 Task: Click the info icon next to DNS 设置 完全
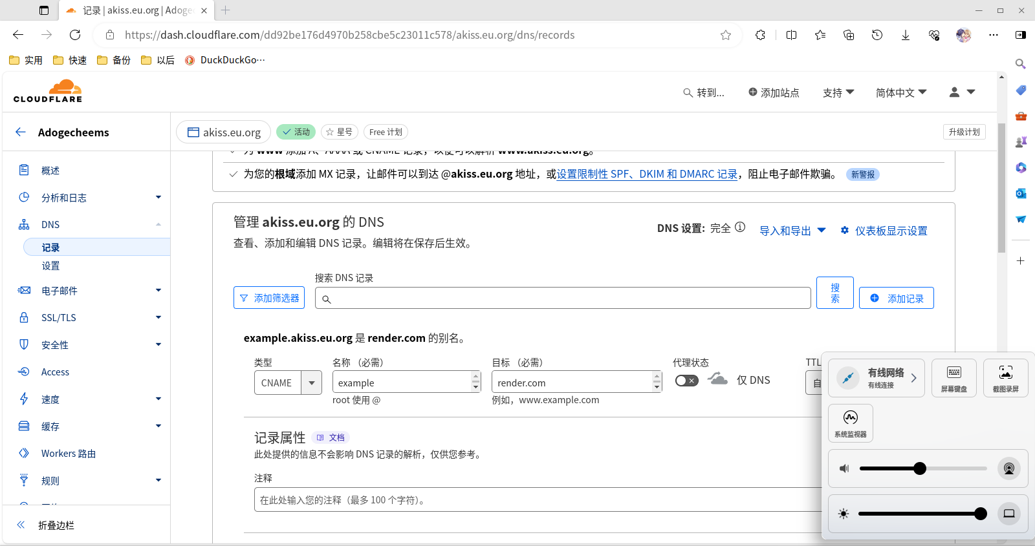click(740, 227)
